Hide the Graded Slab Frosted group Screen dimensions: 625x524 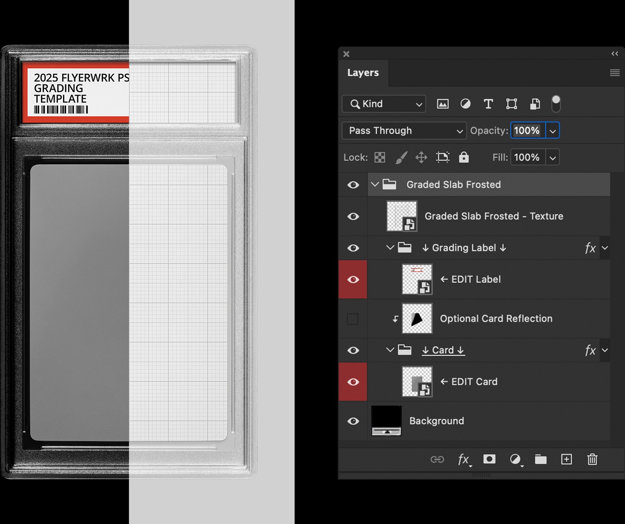click(353, 185)
